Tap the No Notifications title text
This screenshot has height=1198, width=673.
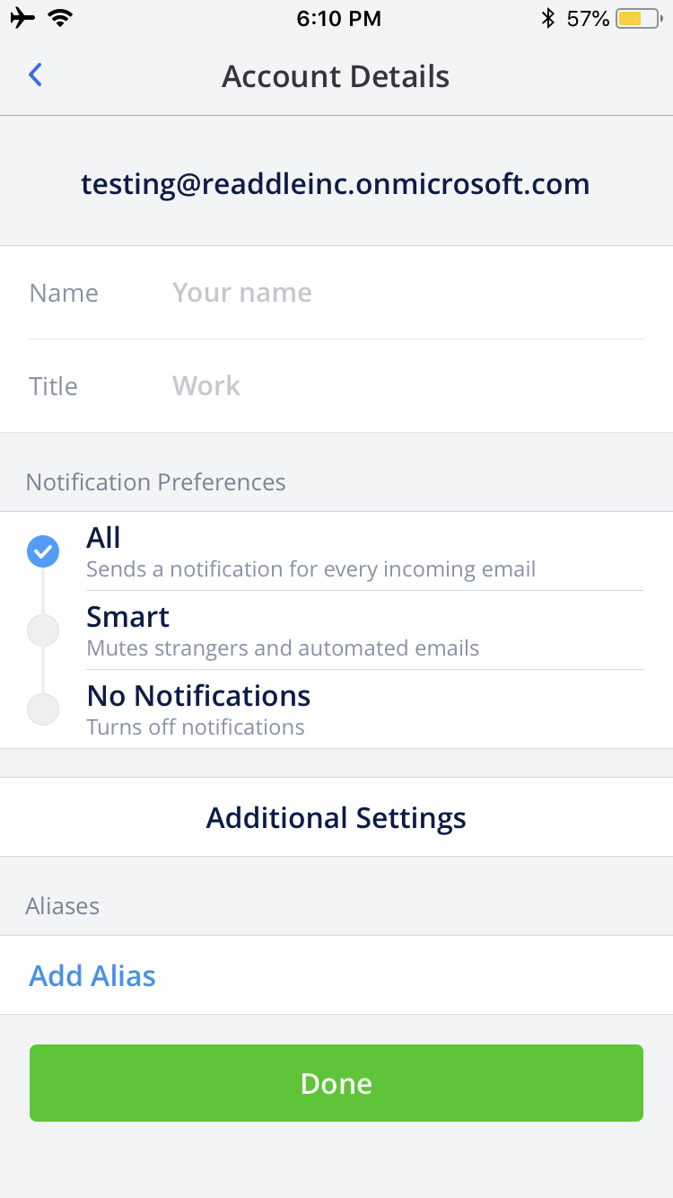[198, 696]
